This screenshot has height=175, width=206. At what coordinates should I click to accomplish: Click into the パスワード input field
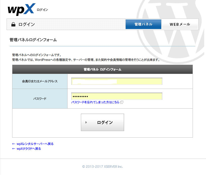pos(117,96)
